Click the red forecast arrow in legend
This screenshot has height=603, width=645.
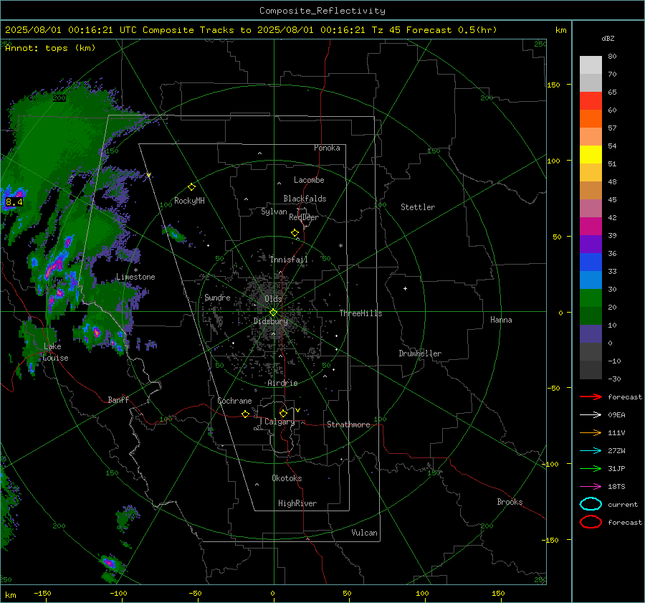(x=591, y=397)
